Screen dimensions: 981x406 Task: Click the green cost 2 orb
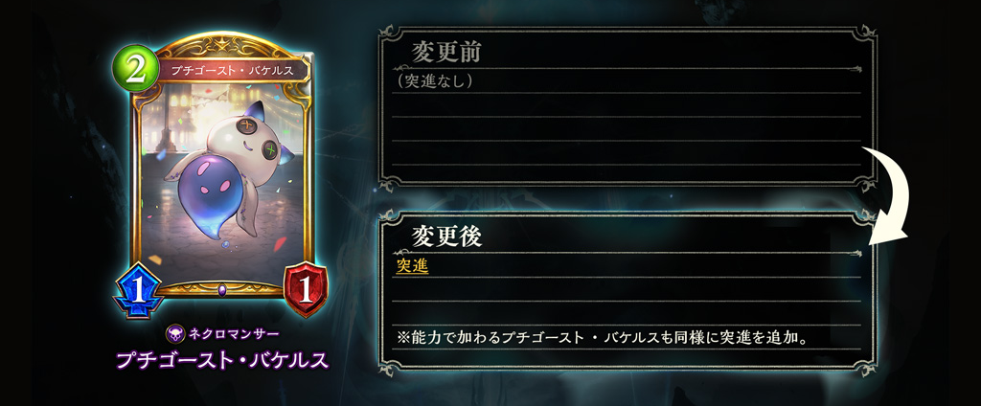coord(134,68)
